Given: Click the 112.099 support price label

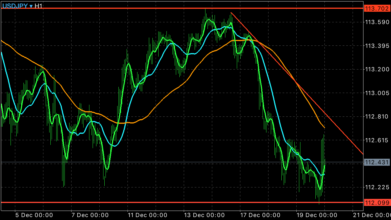Looking at the screenshot, I should click(x=377, y=202).
